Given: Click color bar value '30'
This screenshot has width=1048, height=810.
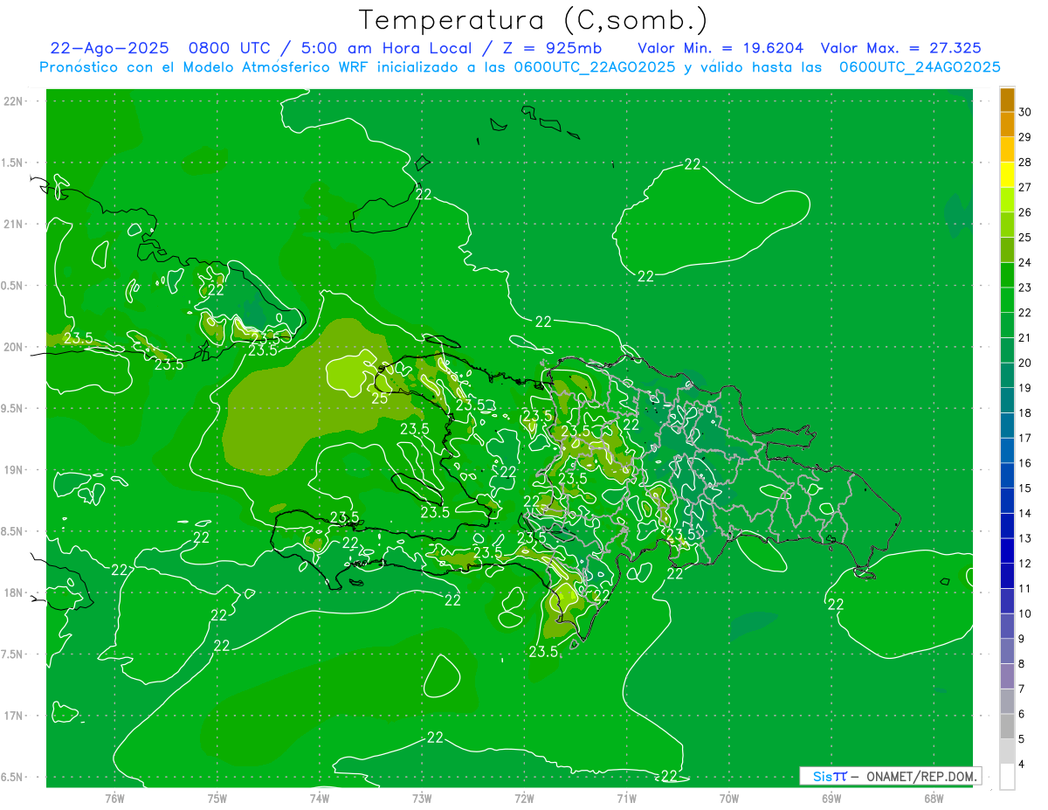Looking at the screenshot, I should click(x=1025, y=112).
